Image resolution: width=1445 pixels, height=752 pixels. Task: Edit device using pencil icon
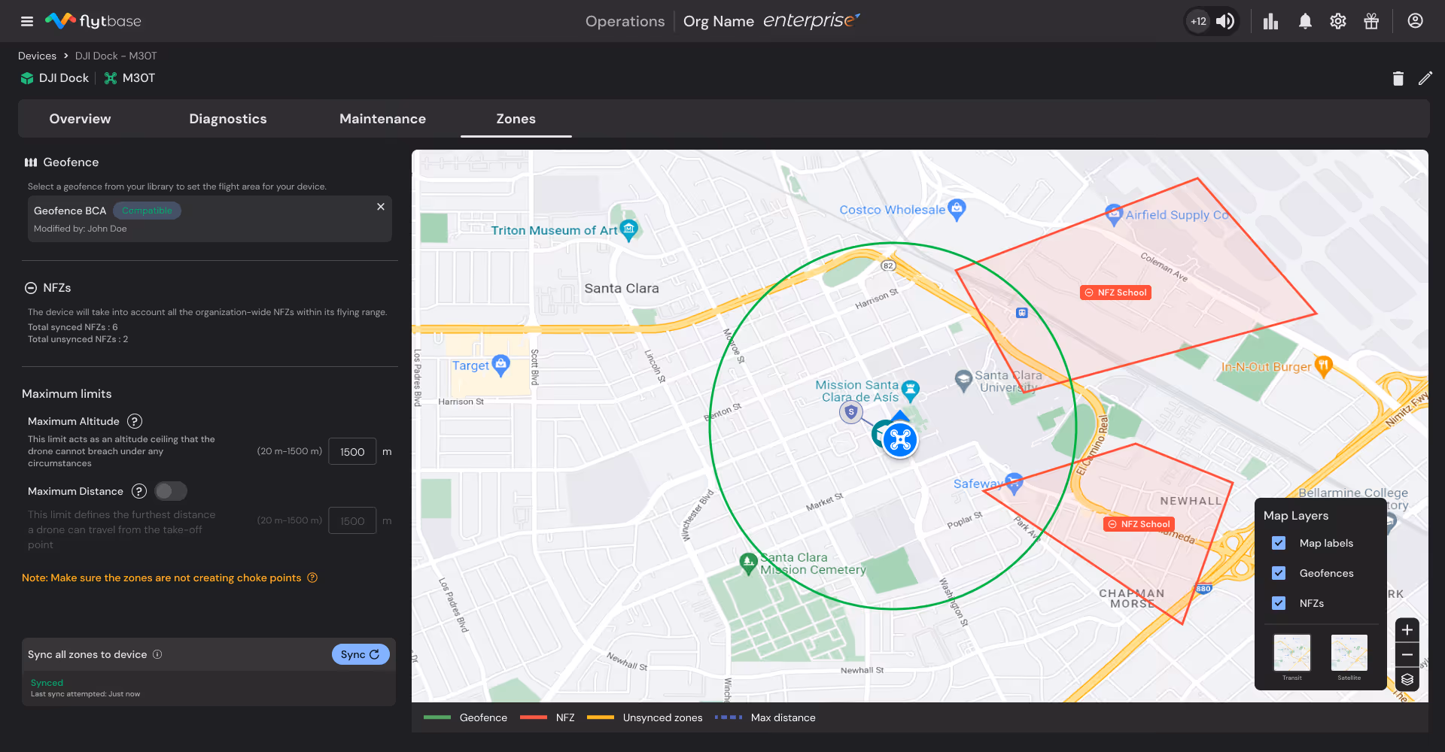[1425, 78]
